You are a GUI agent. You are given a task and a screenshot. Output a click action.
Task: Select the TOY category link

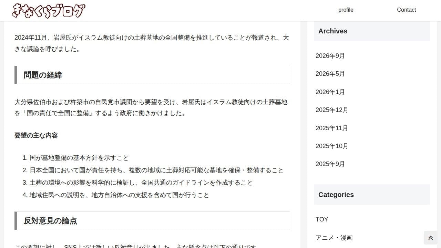(x=322, y=219)
